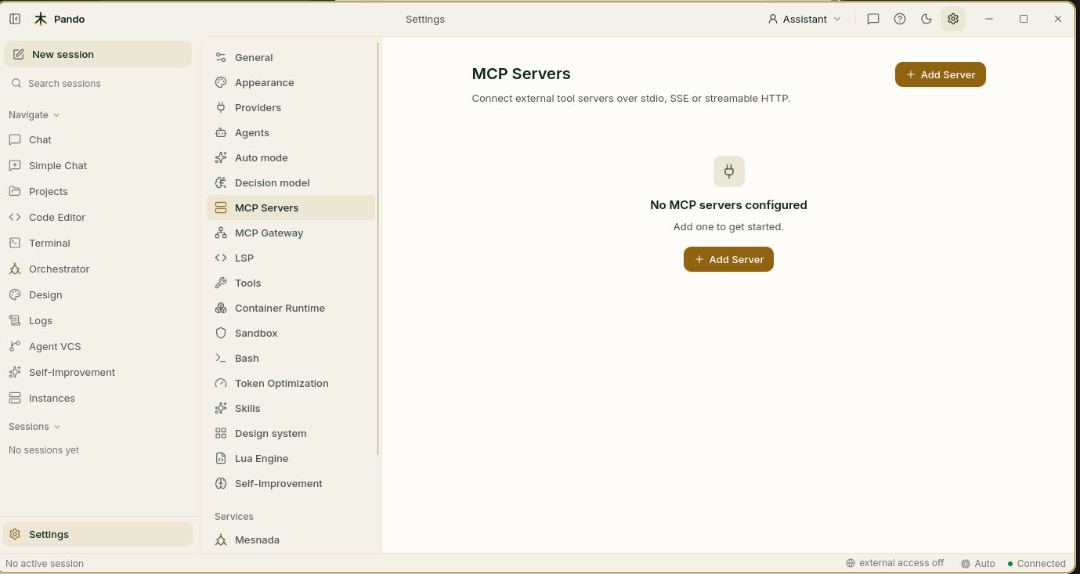Click Add Server below empty state message
Screen dimensions: 1080x574
pos(728,259)
